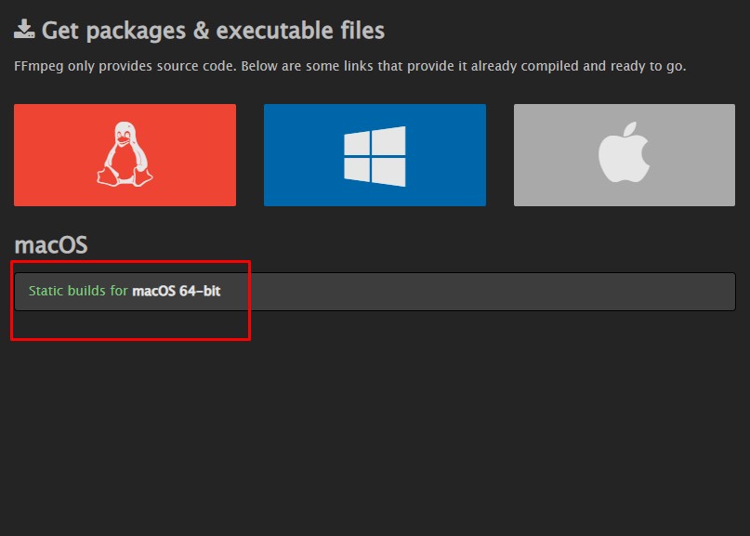750x536 pixels.
Task: Click the bold "macOS 64-bit" text
Action: coord(177,291)
